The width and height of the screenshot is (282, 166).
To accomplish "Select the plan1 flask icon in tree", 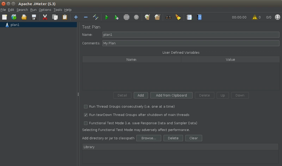I will click(7, 25).
